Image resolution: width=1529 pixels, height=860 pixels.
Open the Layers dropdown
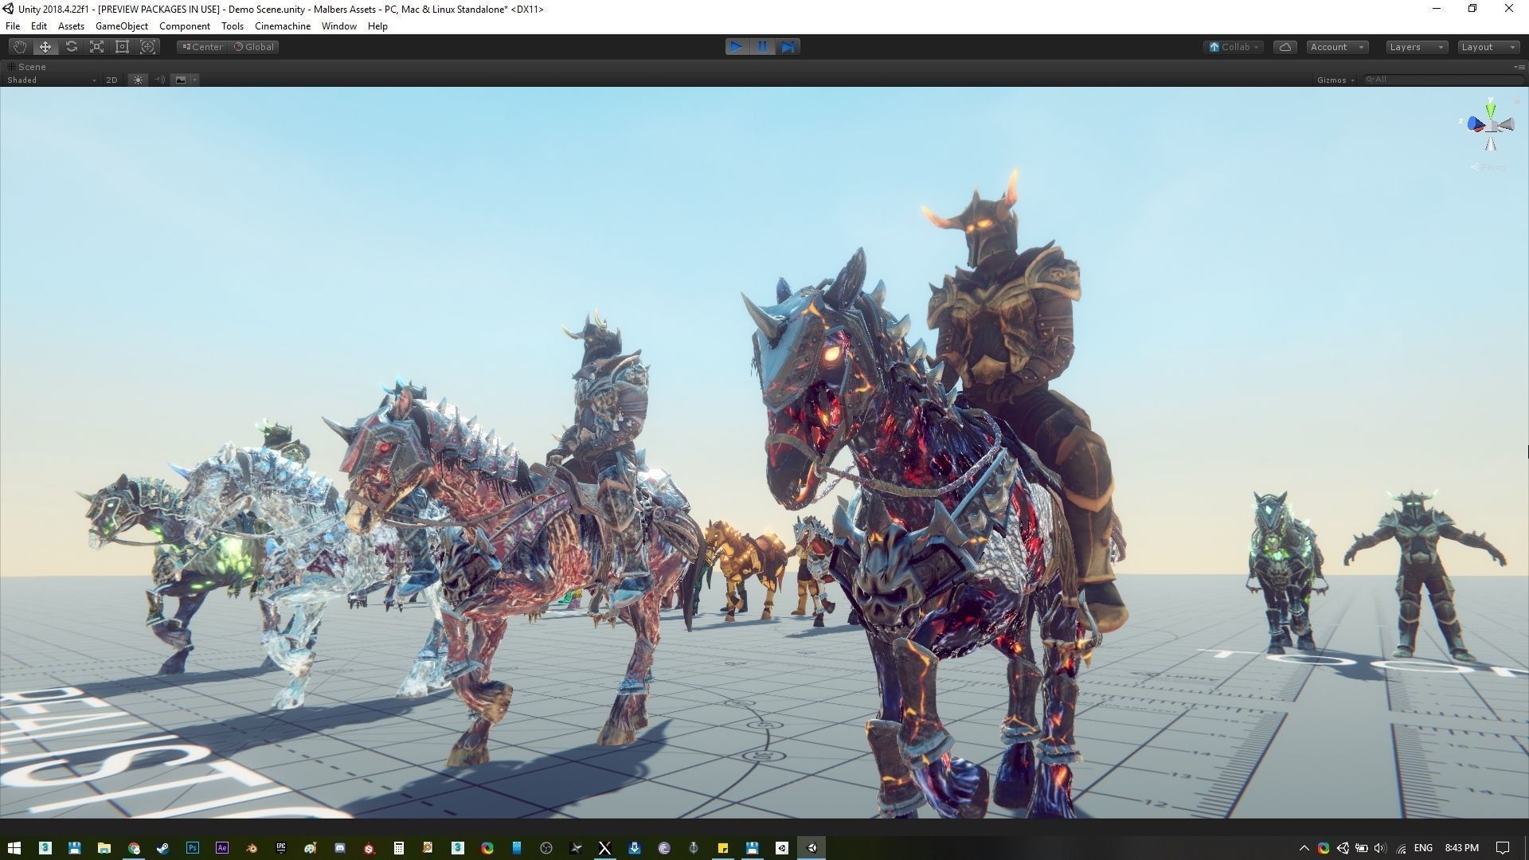point(1417,47)
